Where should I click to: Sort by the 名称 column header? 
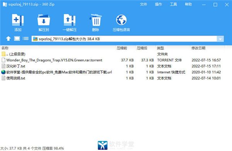[x=5, y=48]
